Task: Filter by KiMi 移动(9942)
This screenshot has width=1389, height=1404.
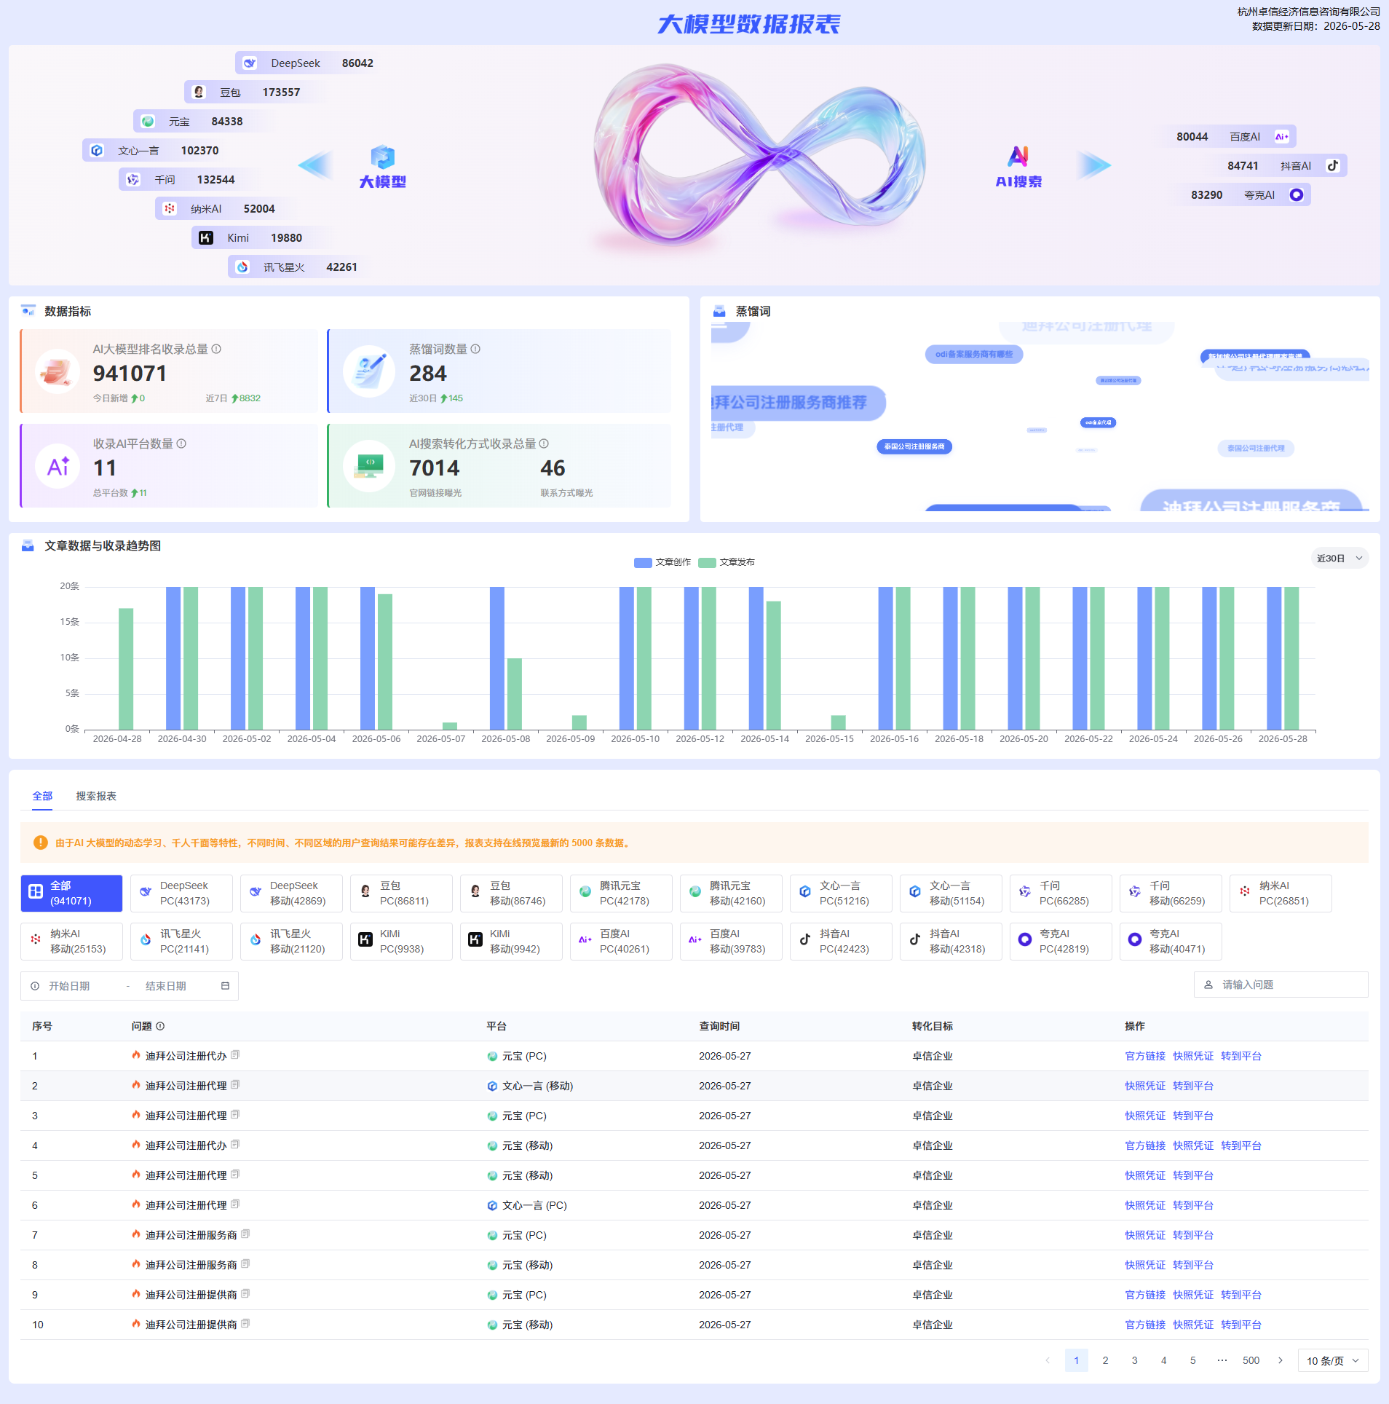Action: tap(511, 942)
